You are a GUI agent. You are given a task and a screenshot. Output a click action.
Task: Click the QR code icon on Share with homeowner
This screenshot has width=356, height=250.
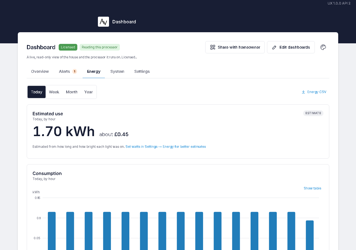pos(213,47)
